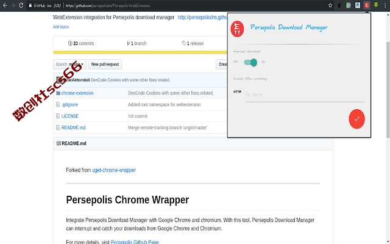
Task: Open the 1 release tab
Action: 193,43
